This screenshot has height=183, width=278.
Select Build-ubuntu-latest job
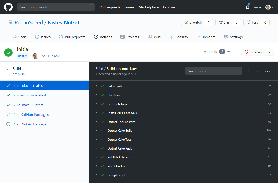point(45,85)
